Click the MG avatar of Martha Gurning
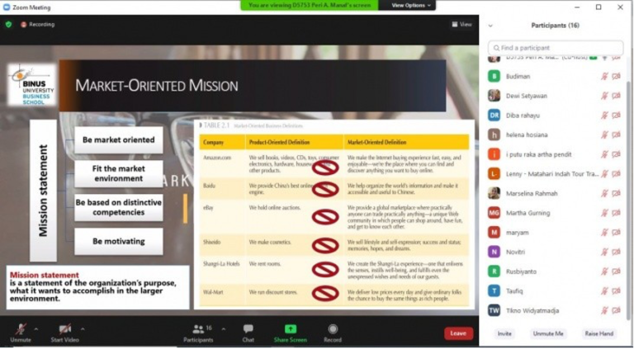This screenshot has width=634, height=349. [494, 213]
